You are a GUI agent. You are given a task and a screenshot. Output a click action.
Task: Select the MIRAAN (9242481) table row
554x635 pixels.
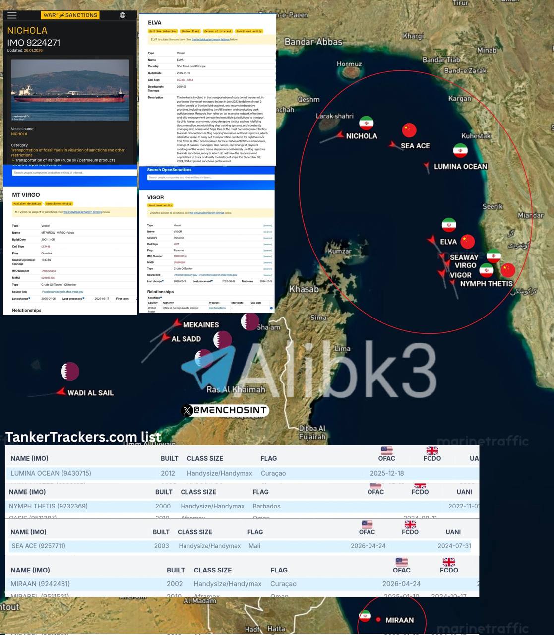tap(242, 584)
